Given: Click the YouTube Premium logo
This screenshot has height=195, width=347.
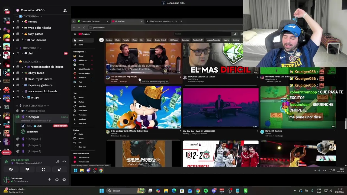Looking at the screenshot, I should click(84, 34).
